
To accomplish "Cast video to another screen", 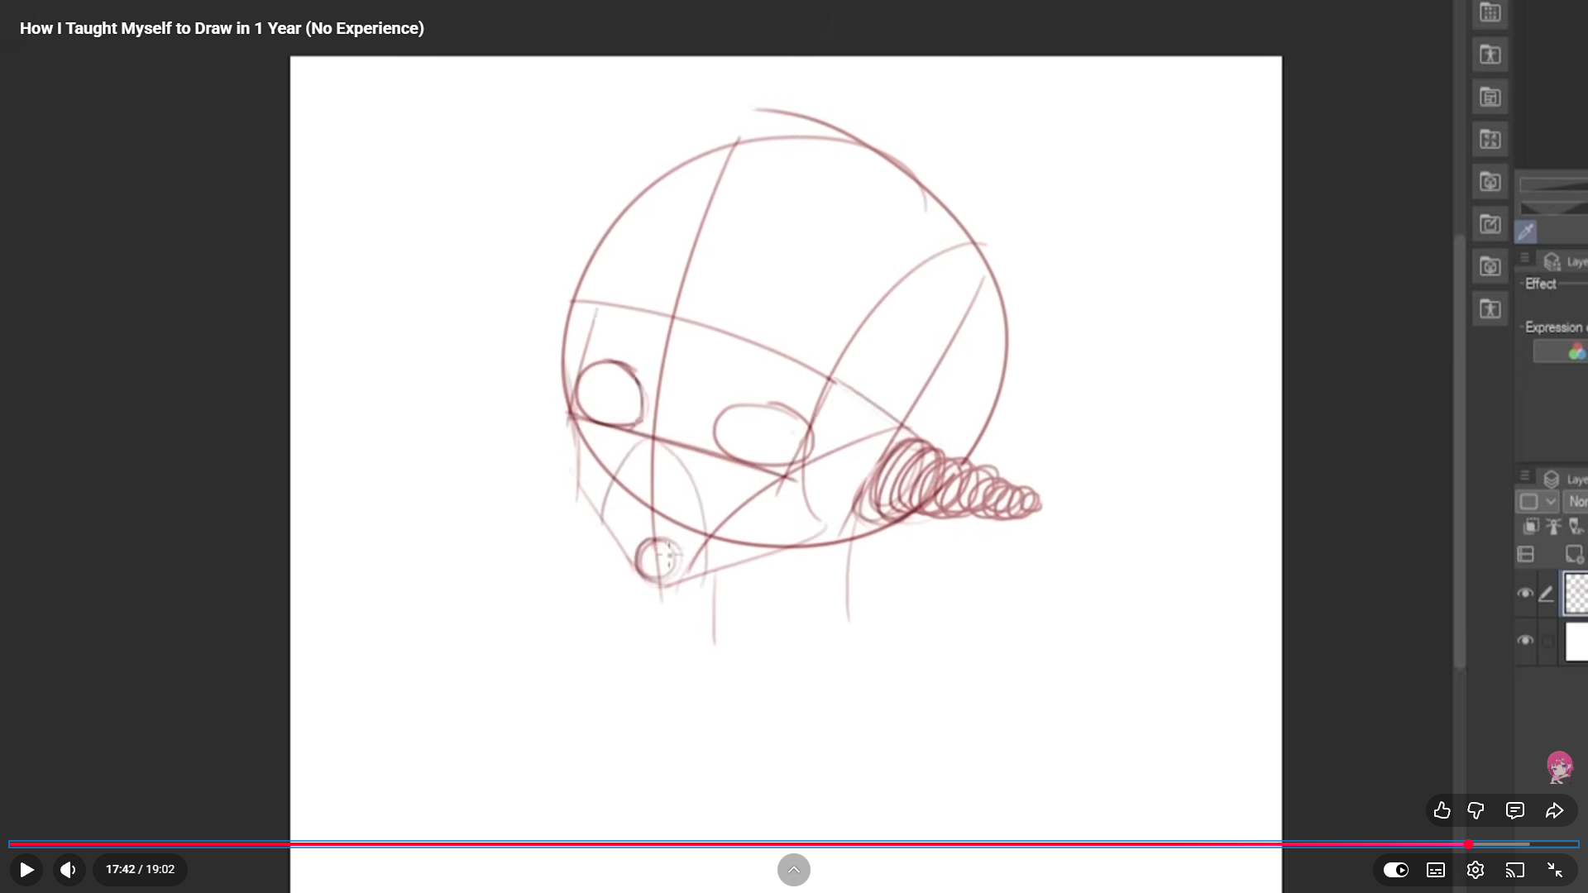I will point(1514,870).
